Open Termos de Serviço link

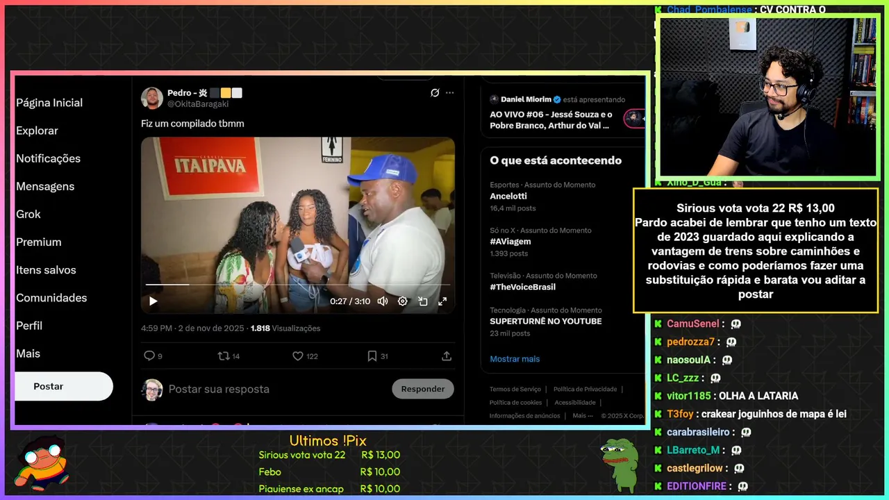515,390
